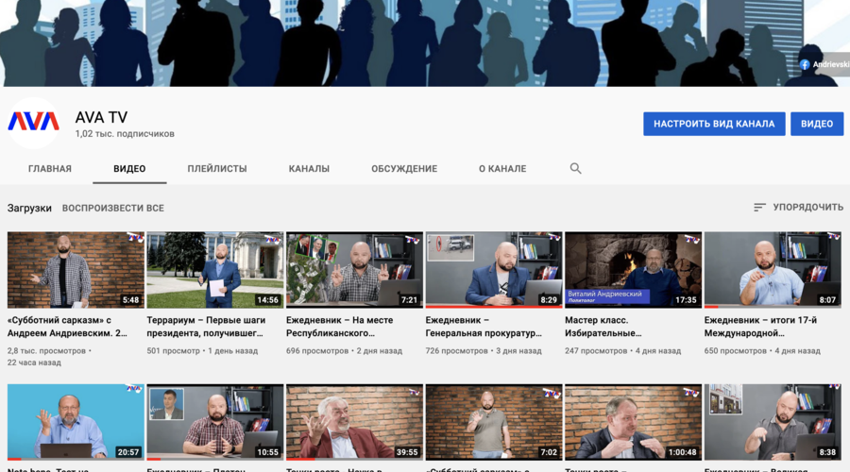
Task: Open the 14:56 Террариум video thumbnail
Action: 215,270
